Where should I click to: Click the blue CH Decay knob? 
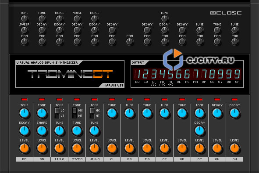click(217, 113)
